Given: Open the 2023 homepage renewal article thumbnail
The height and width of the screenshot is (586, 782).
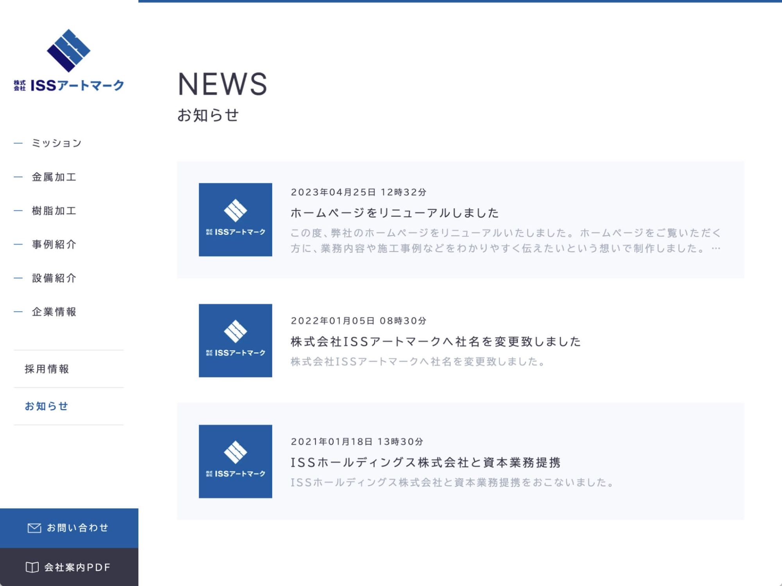Looking at the screenshot, I should click(x=235, y=220).
